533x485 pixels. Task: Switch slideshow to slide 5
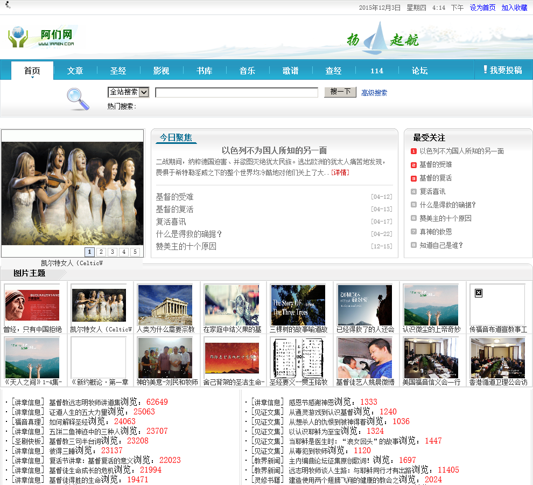tap(135, 252)
